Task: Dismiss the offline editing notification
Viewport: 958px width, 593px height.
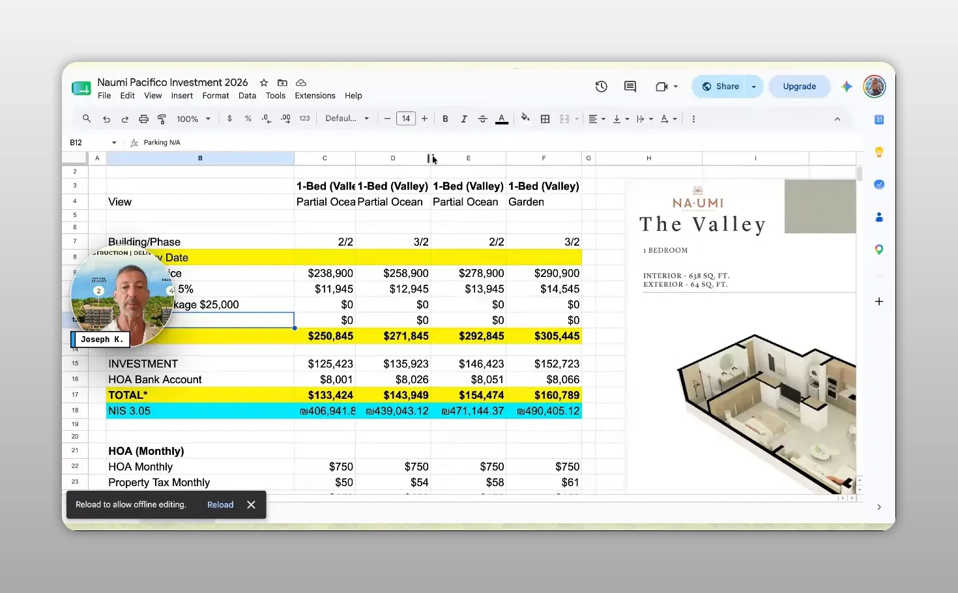Action: pyautogui.click(x=251, y=504)
